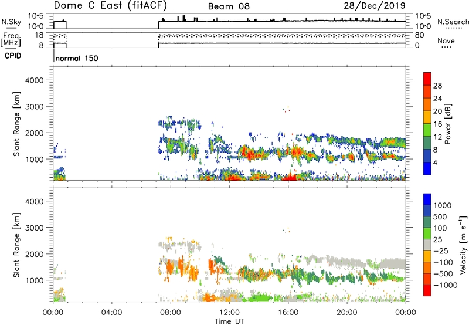Click the 'N.Sky' legend label

[x=11, y=22]
